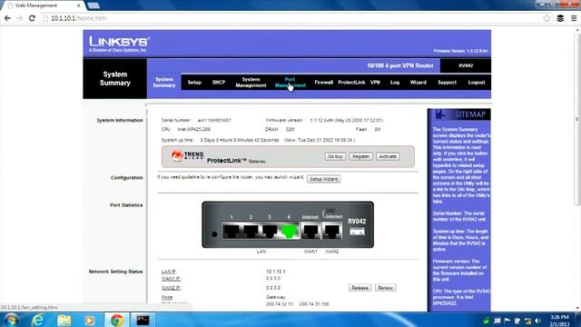Open the LAN IP link
Image resolution: width=581 pixels, height=327 pixels.
point(168,272)
